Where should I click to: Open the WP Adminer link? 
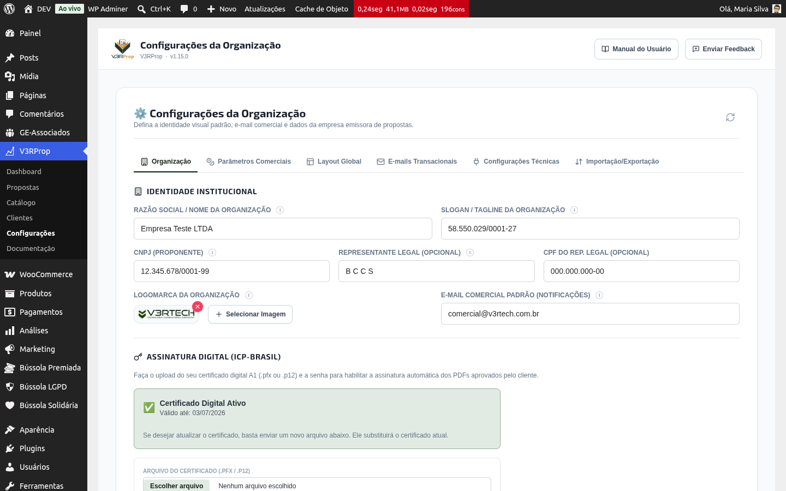pyautogui.click(x=108, y=9)
